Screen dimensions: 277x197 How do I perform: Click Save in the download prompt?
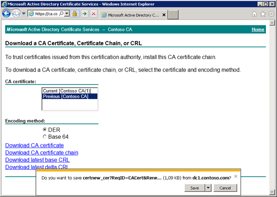[x=194, y=188]
